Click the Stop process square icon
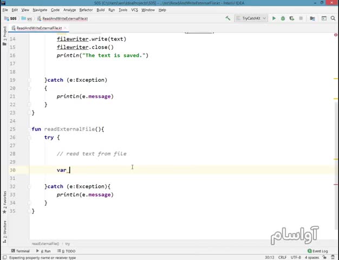 [301, 18]
